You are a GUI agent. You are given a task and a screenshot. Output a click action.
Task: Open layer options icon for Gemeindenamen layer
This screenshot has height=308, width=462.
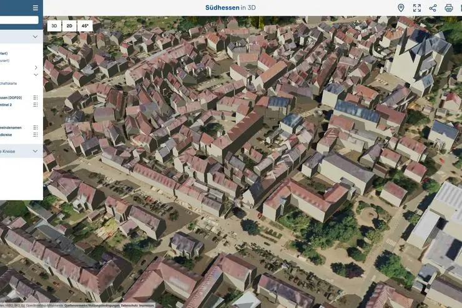coord(36,127)
